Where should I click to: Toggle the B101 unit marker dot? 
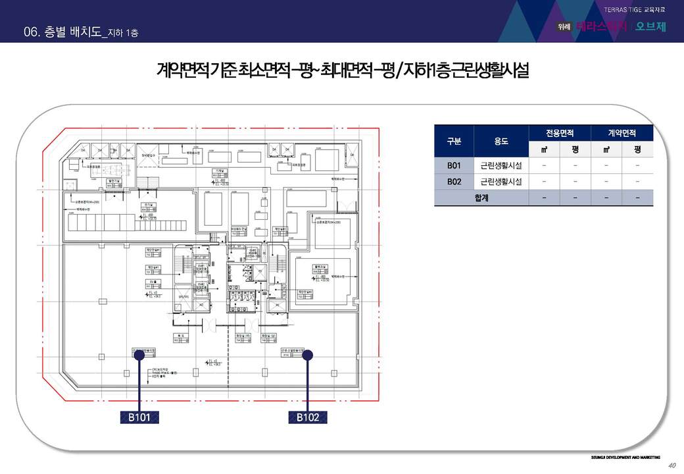[x=139, y=354]
